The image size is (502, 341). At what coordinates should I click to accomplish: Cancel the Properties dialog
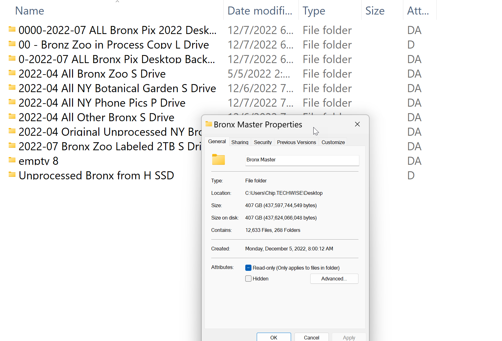tap(311, 337)
